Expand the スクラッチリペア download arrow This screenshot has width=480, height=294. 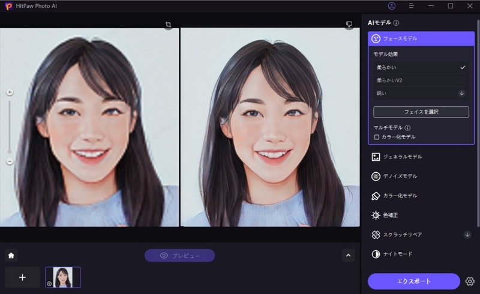coord(467,235)
